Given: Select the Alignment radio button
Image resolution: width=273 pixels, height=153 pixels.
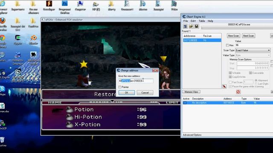Looking at the screenshot, I should (256, 80).
